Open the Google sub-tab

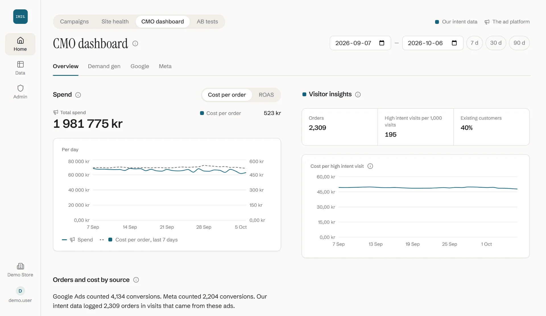pos(140,66)
